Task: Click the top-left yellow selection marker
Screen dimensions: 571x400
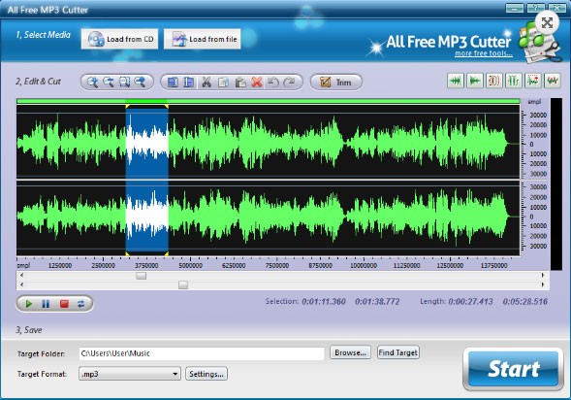Action: pyautogui.click(x=127, y=107)
